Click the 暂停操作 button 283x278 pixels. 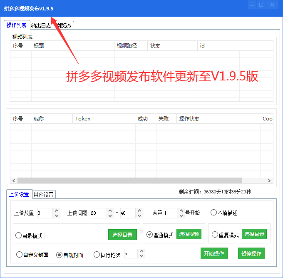[251, 253]
